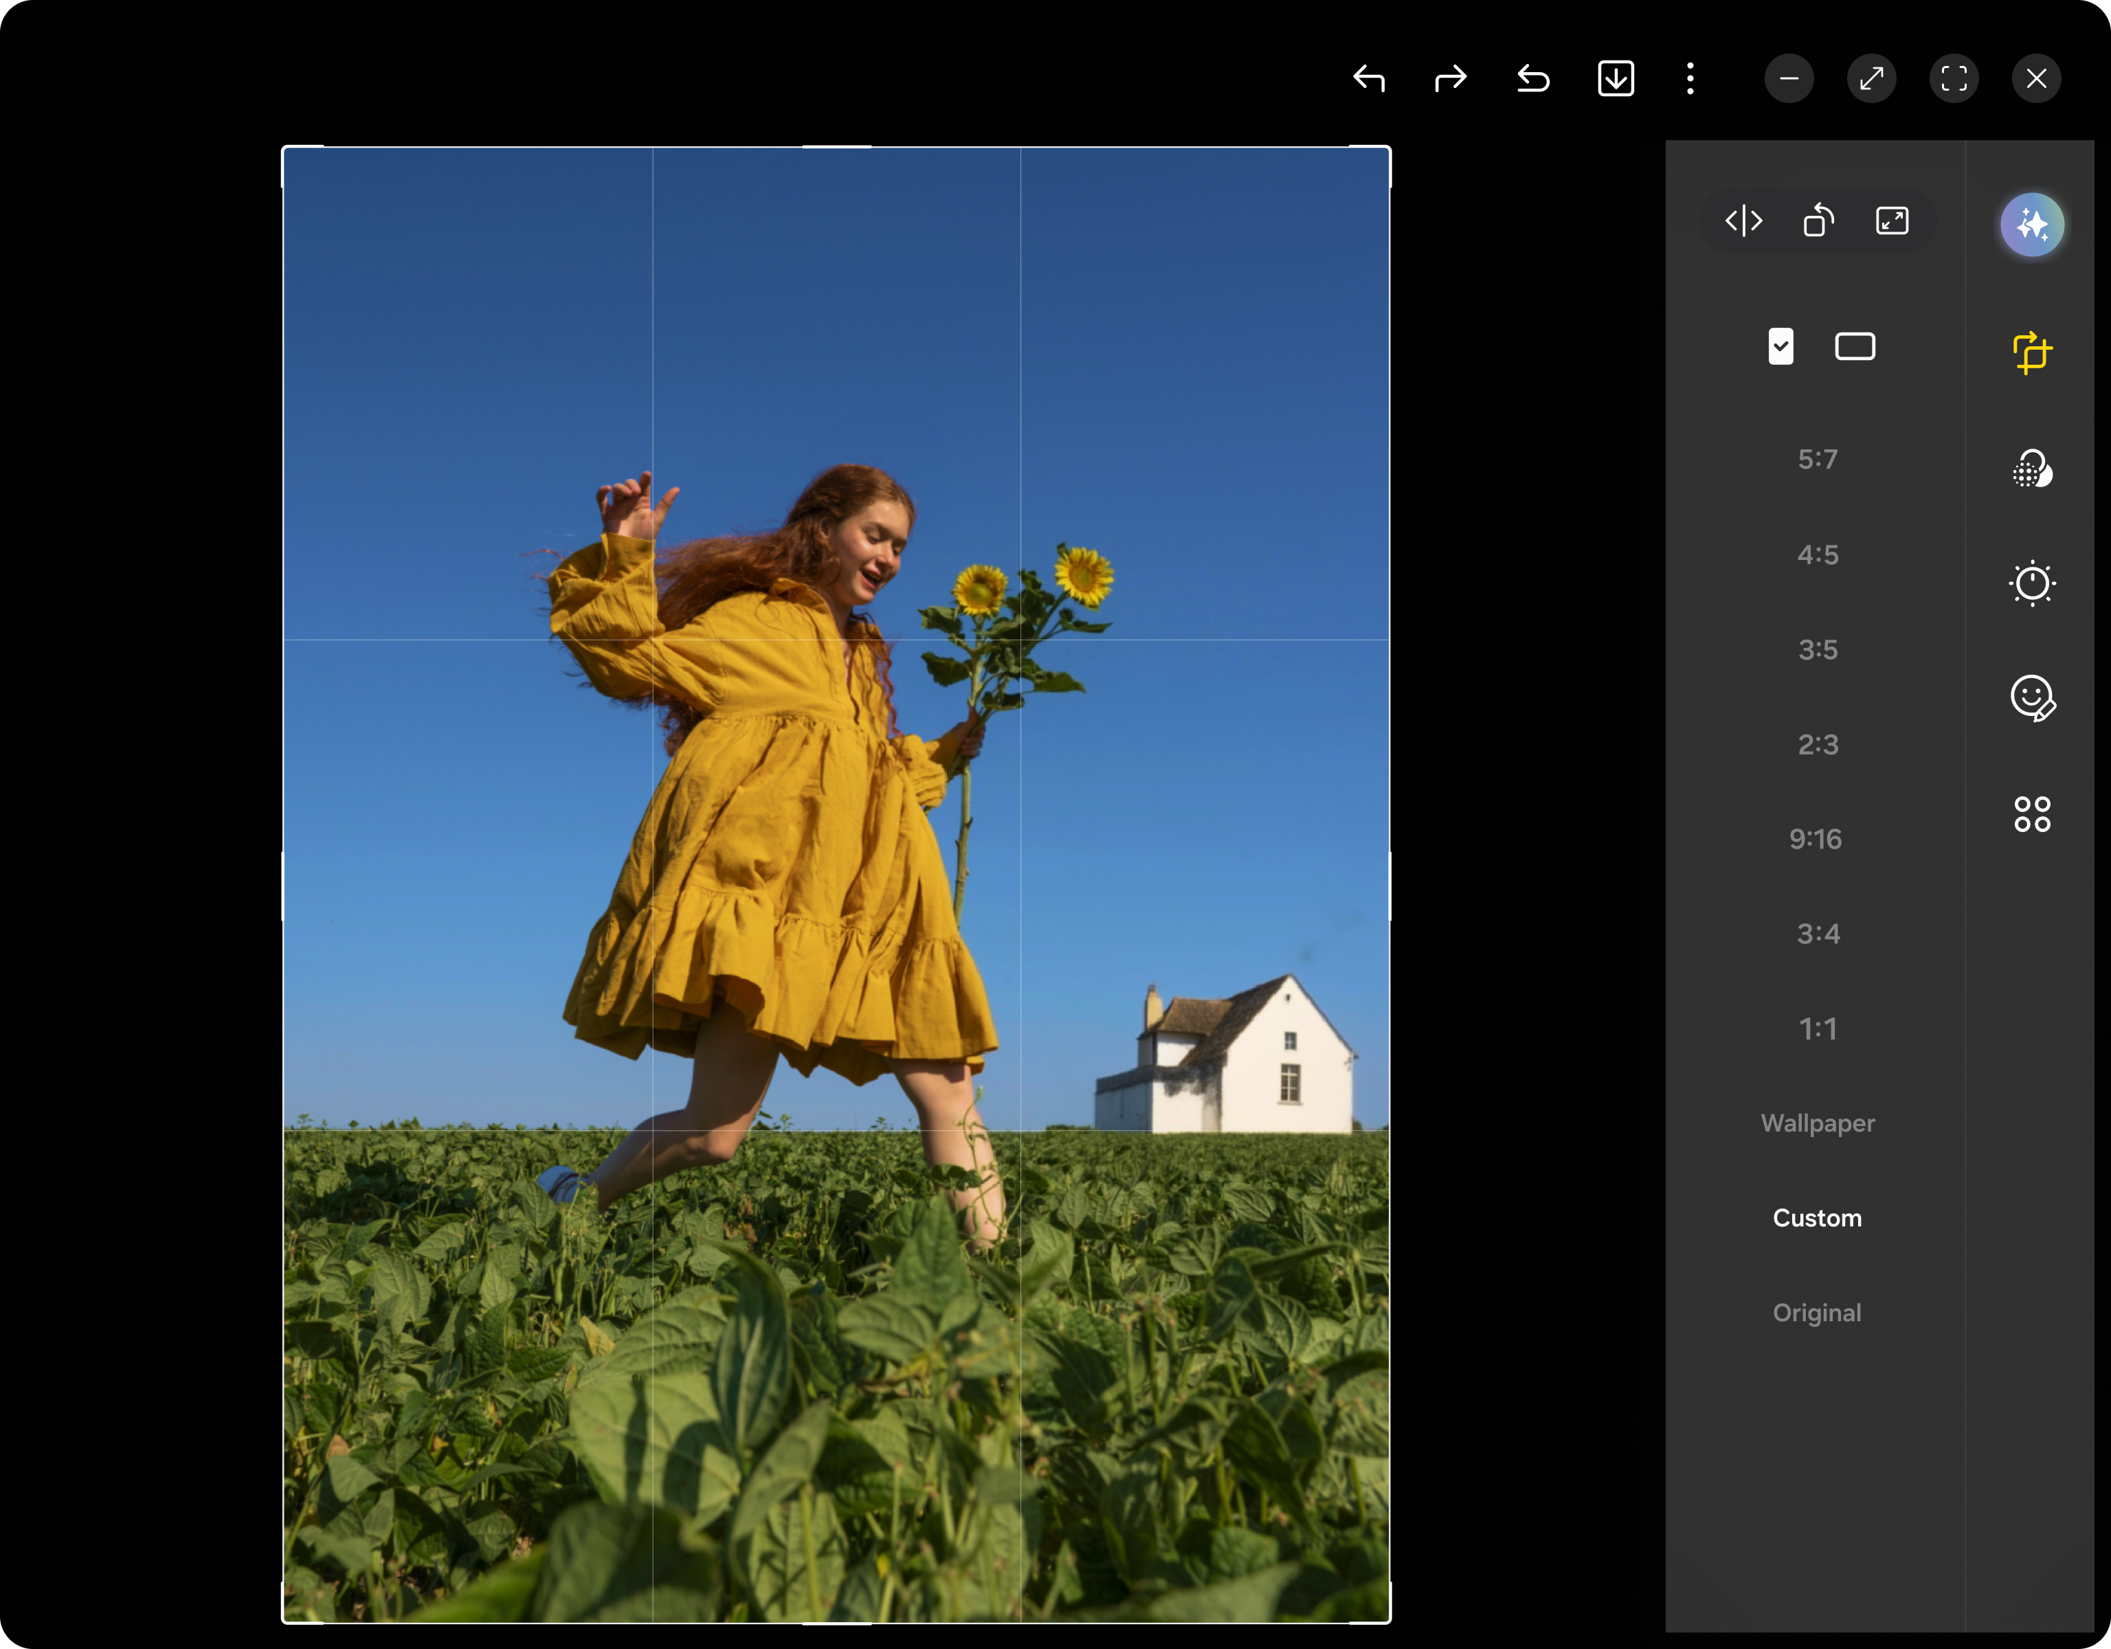Image resolution: width=2111 pixels, height=1649 pixels.
Task: Click the resize/expand image icon
Action: pyautogui.click(x=1892, y=221)
